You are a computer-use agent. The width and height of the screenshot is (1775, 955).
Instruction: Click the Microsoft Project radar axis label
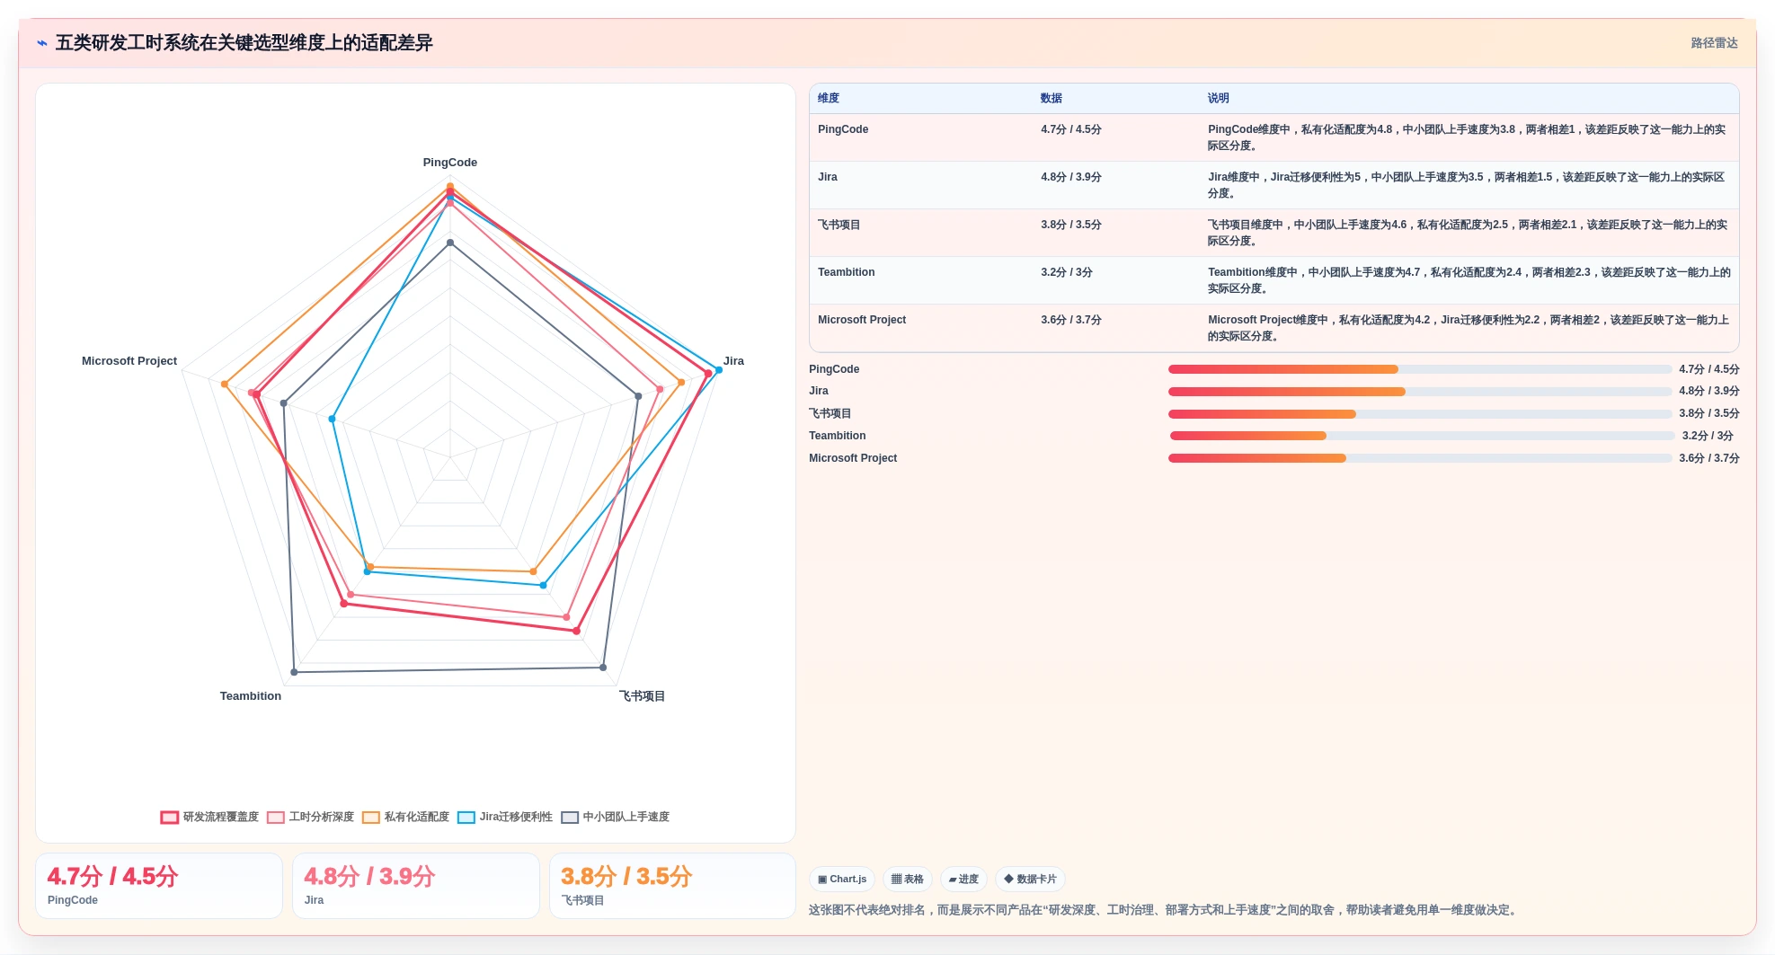coord(129,361)
